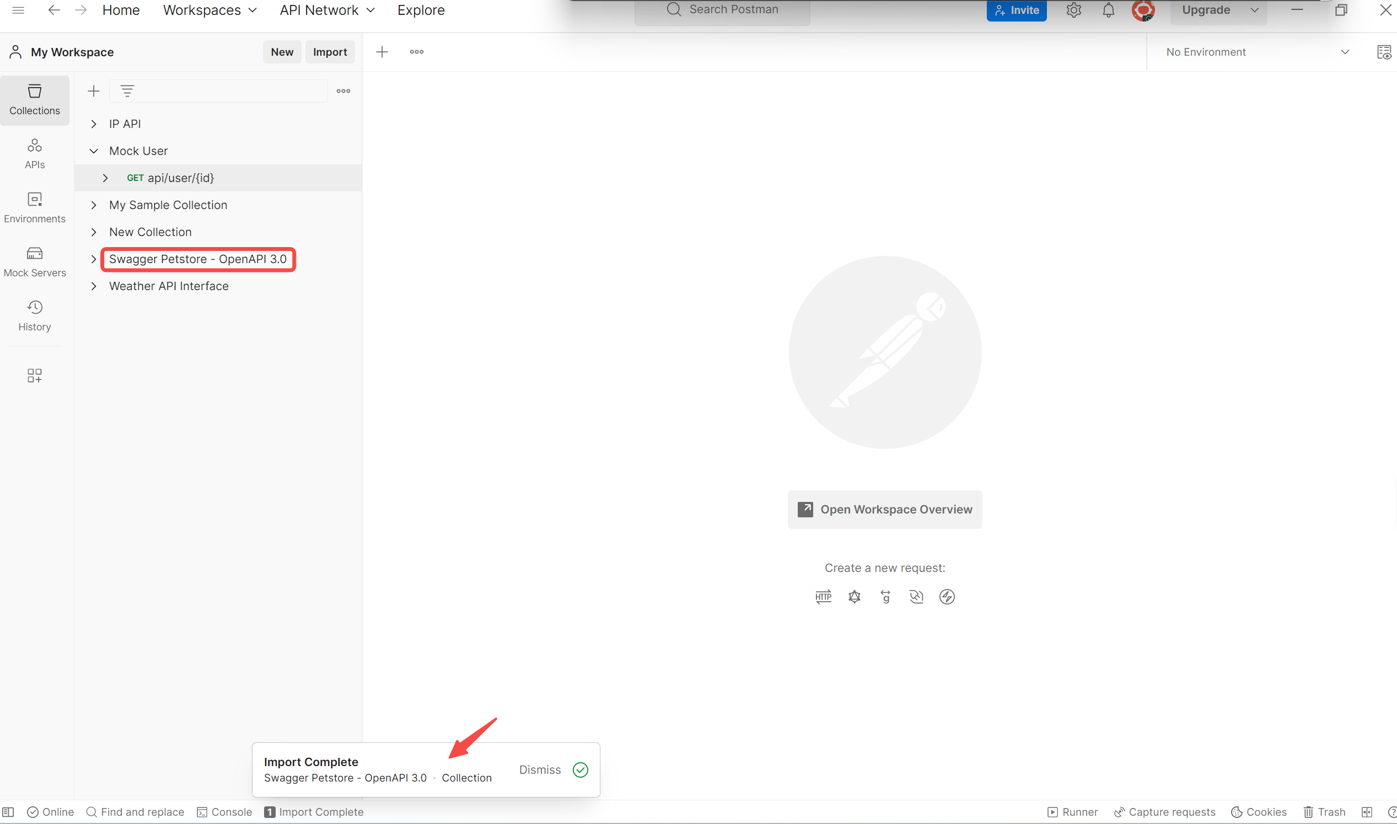This screenshot has width=1397, height=824.
Task: Toggle the sort collections filter icon
Action: click(127, 91)
